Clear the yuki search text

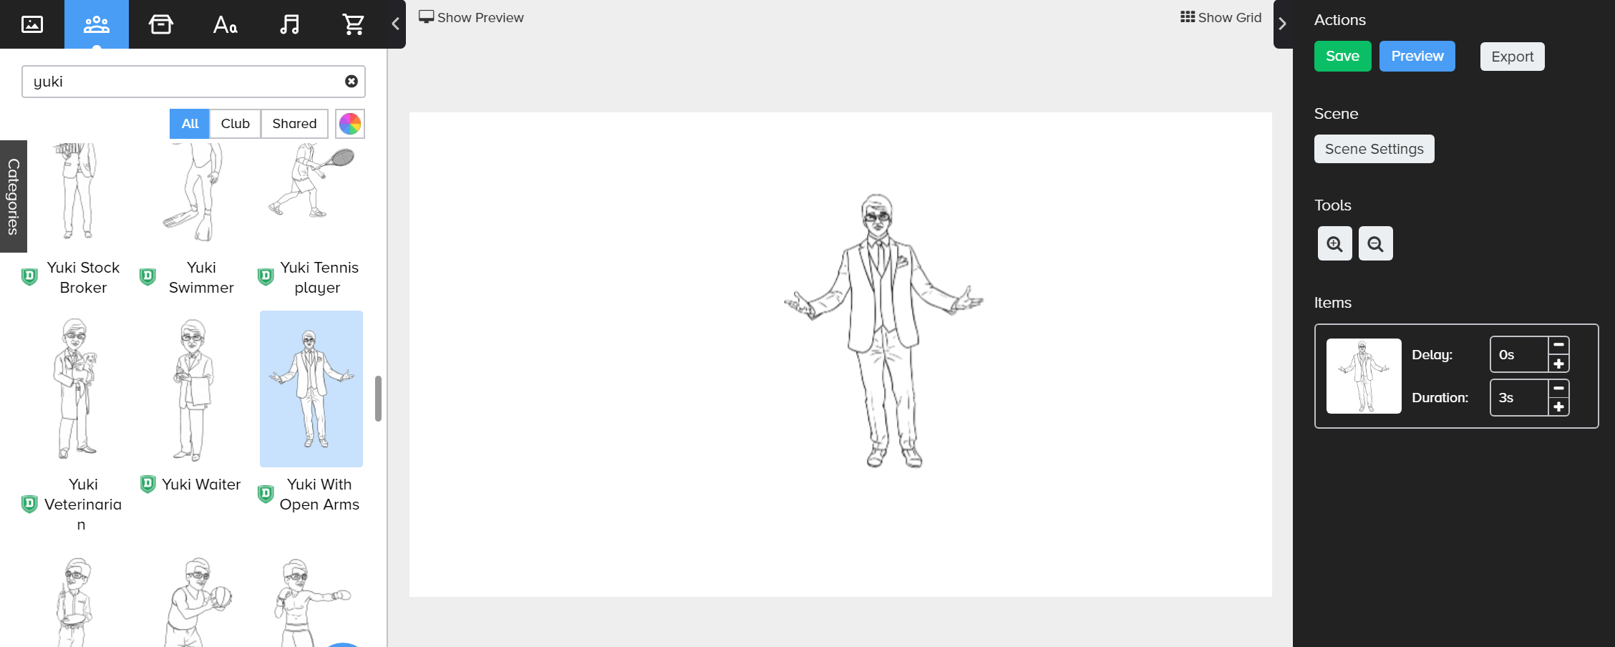coord(351,82)
